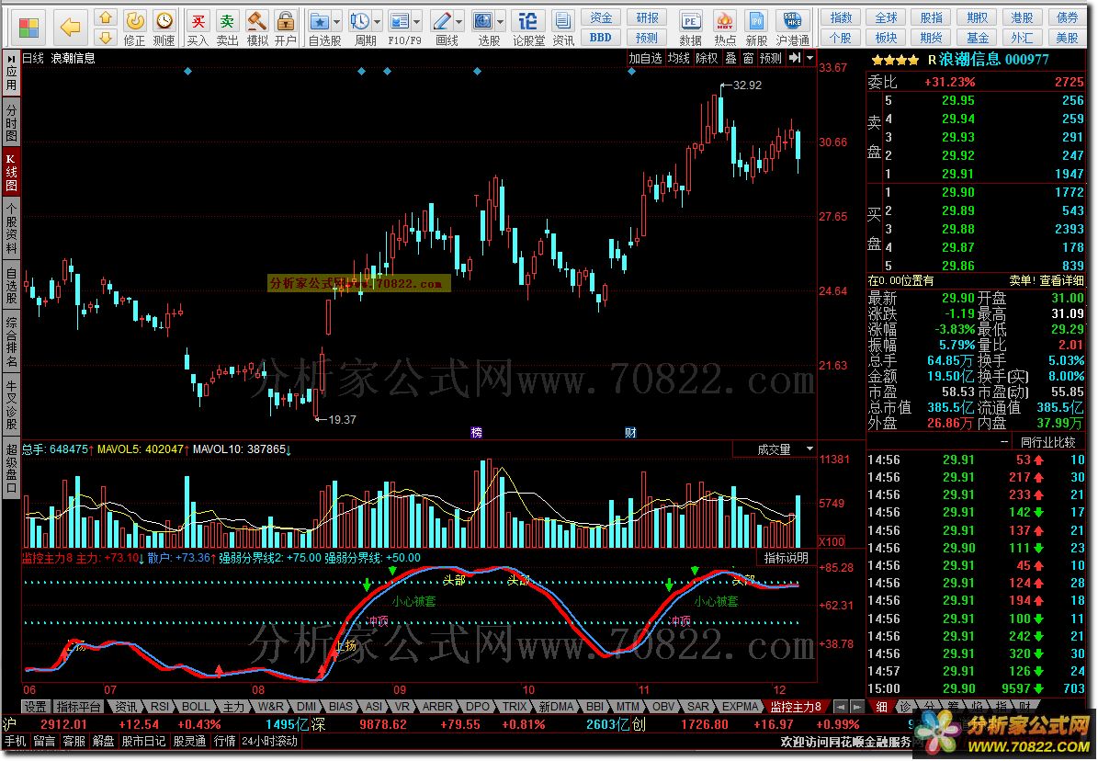Go back with the yellow left arrow
Viewport: 1098px width, 761px height.
click(70, 28)
